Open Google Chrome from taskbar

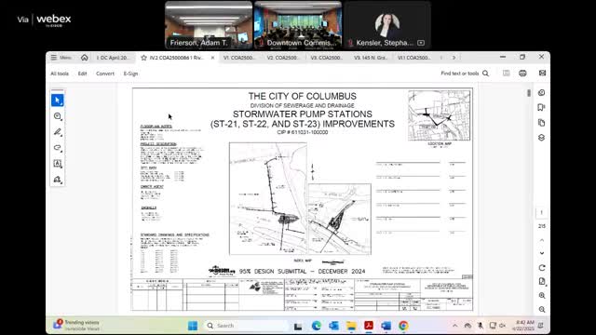pyautogui.click(x=403, y=326)
